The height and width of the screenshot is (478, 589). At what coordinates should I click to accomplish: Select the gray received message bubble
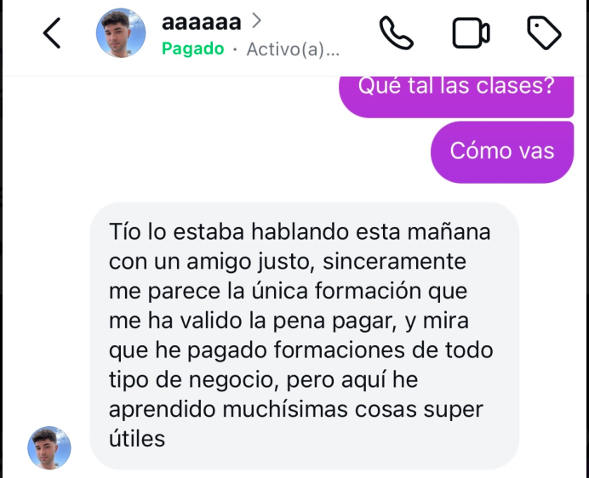tap(305, 336)
